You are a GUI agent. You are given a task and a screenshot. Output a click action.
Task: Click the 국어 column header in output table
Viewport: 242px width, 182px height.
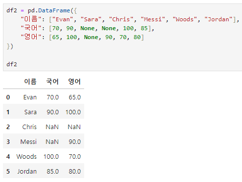tap(52, 82)
